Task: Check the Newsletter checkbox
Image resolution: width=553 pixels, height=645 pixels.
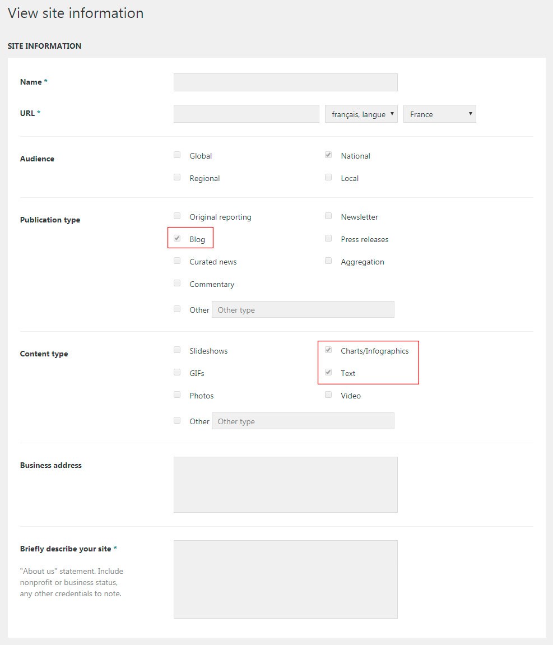Action: [328, 216]
